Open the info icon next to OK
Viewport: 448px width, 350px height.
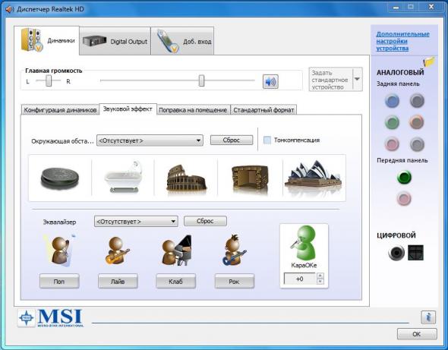click(428, 317)
